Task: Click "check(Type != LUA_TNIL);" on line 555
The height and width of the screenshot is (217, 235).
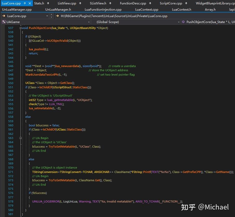Action: (x=46, y=104)
